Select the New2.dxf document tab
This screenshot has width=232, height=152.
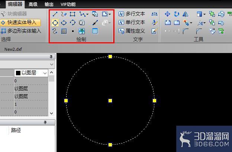pyautogui.click(x=13, y=49)
